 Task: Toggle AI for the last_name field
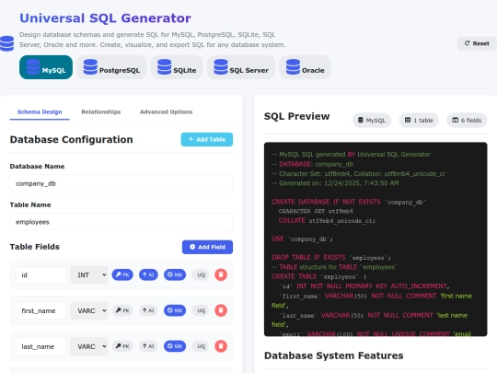(148, 346)
